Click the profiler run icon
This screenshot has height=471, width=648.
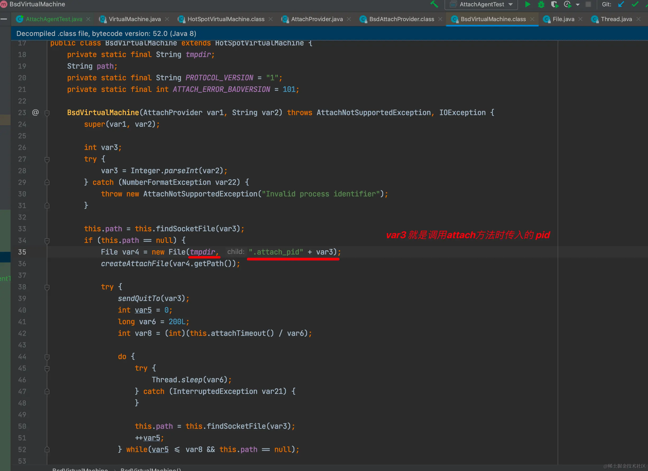(567, 4)
